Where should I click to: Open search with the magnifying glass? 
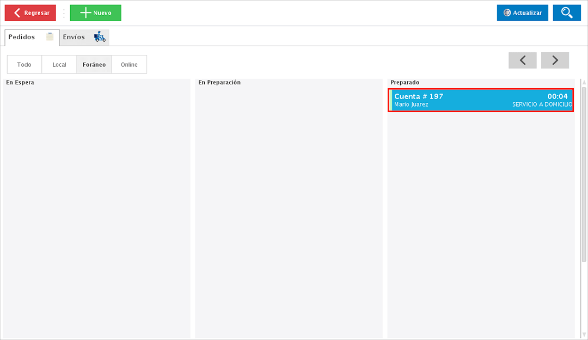click(567, 13)
